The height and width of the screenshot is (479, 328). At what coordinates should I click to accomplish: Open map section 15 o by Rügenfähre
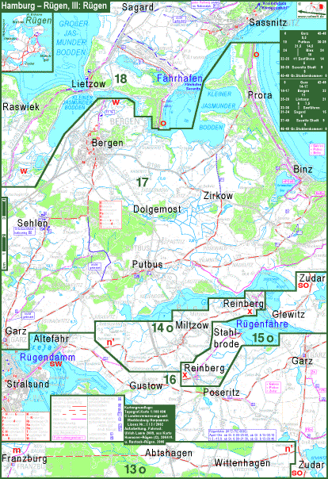(262, 338)
